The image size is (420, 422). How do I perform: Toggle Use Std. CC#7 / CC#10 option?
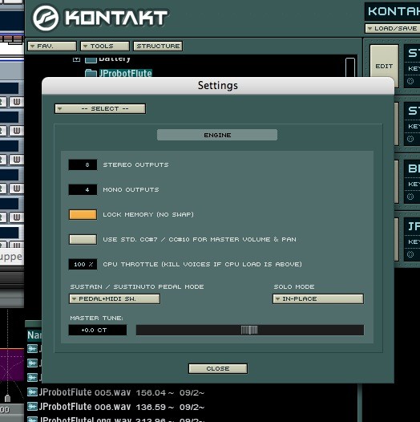pos(83,239)
